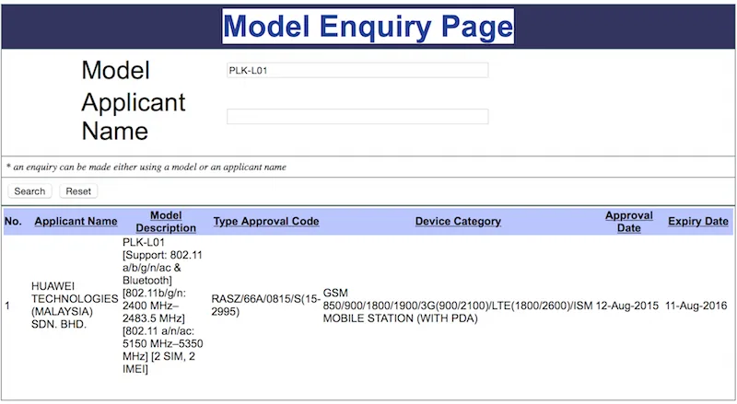Click the HUAWEI TECHNOLOGIES applicant cell

[x=75, y=306]
